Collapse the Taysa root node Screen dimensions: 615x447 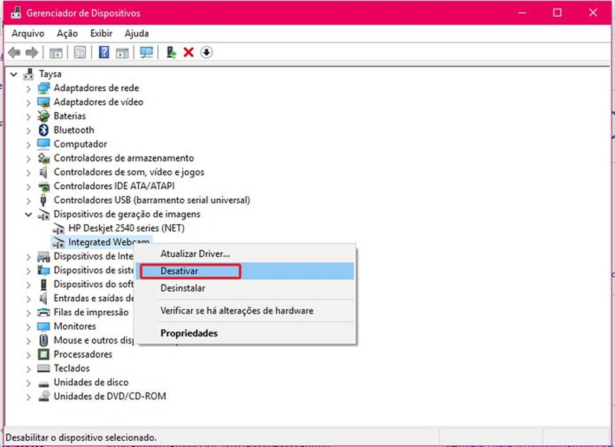click(x=14, y=74)
